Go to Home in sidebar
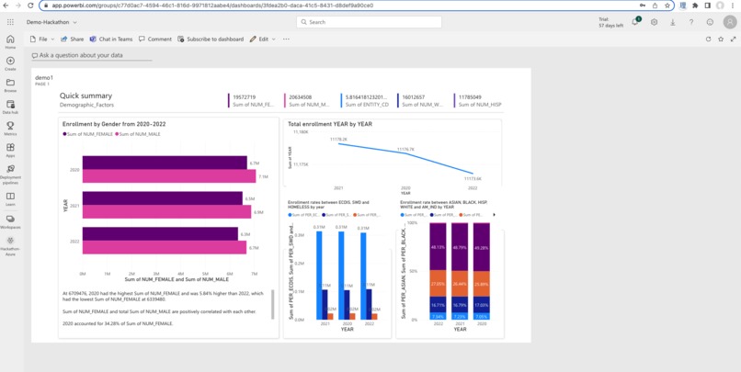Image resolution: width=741 pixels, height=372 pixels. (10, 41)
